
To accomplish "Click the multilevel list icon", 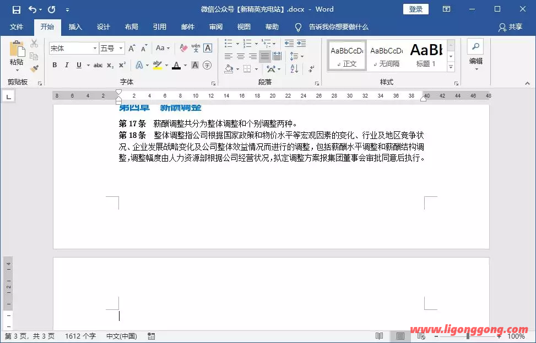I will 266,44.
